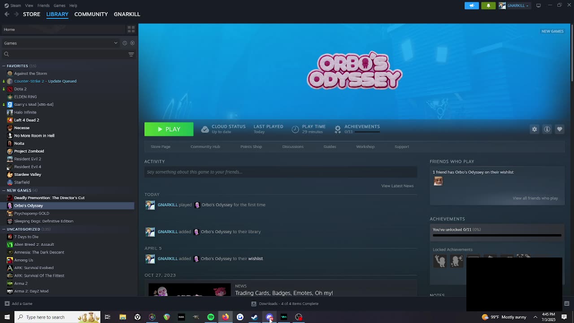Open Orbo's Odyssey manage gear icon

click(535, 129)
